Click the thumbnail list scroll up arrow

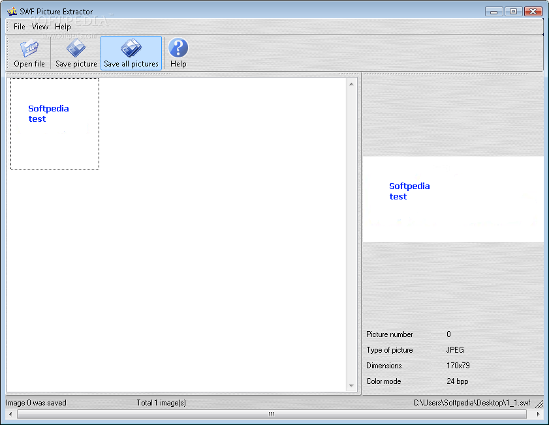point(351,84)
